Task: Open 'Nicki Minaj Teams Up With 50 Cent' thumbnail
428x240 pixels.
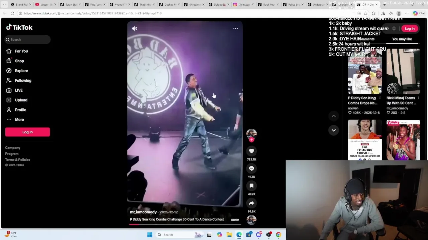Action: (x=403, y=71)
